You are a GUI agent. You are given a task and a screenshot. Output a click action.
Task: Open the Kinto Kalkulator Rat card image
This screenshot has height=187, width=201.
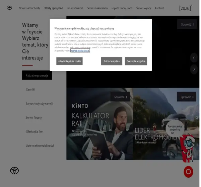click(x=99, y=124)
